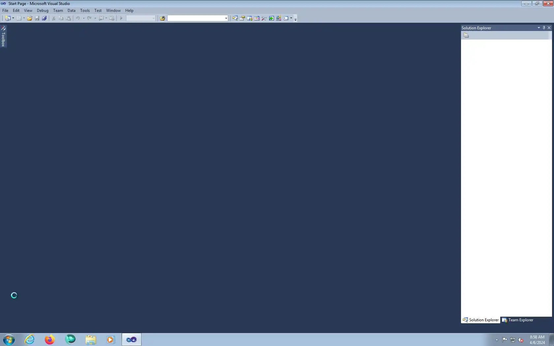
Task: Click the volume speaker tray icon
Action: [521, 340]
